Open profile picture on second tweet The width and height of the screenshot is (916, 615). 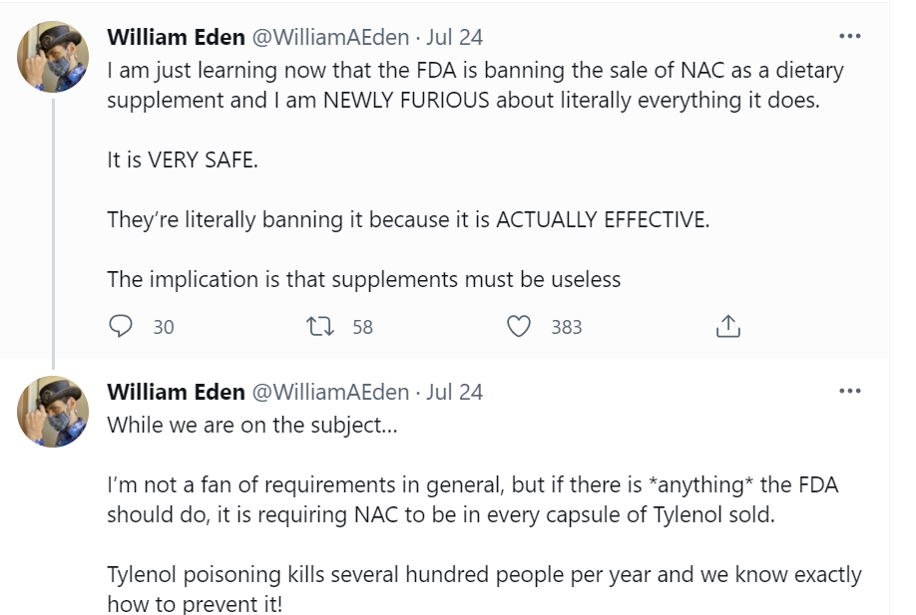point(53,411)
